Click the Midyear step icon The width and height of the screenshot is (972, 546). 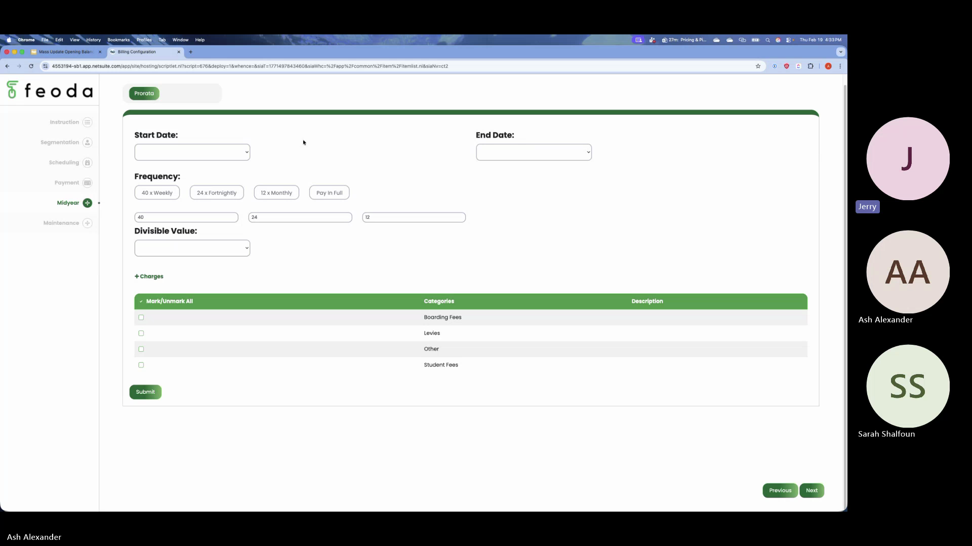point(88,203)
